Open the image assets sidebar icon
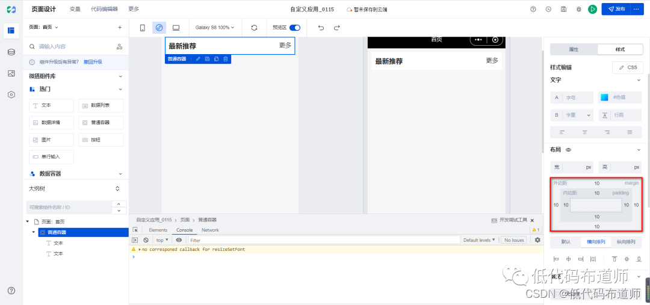The width and height of the screenshot is (650, 305). [x=11, y=73]
